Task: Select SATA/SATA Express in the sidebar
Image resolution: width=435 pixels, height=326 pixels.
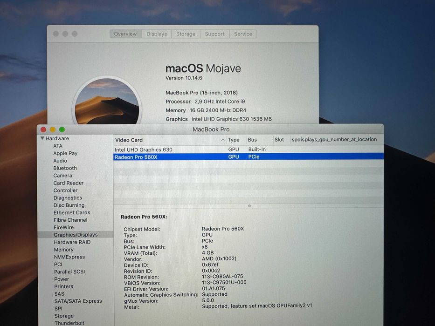Action: click(78, 301)
